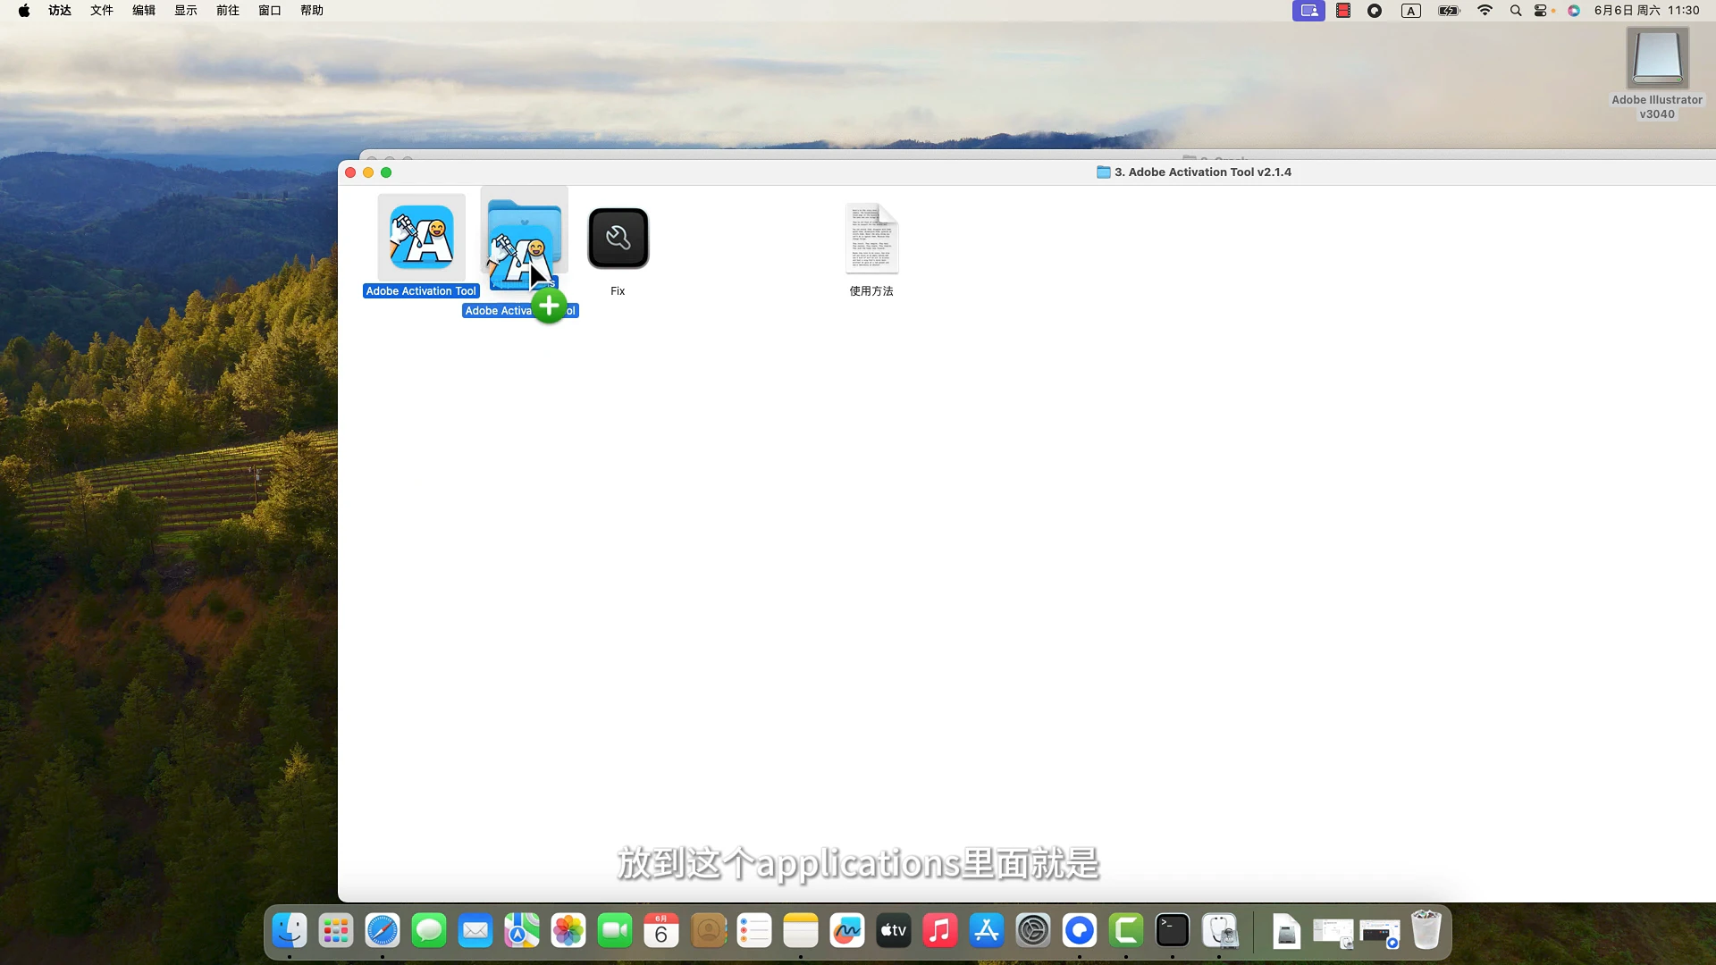1716x965 pixels.
Task: Open the Fix utility icon
Action: (618, 238)
